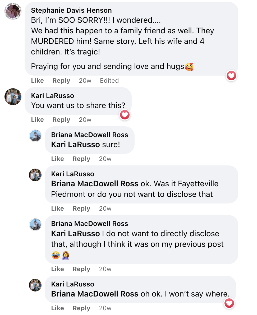Open Kari LaRusso's avatar beside "You want us to share this?"
This screenshot has width=257, height=315.
coord(13,97)
